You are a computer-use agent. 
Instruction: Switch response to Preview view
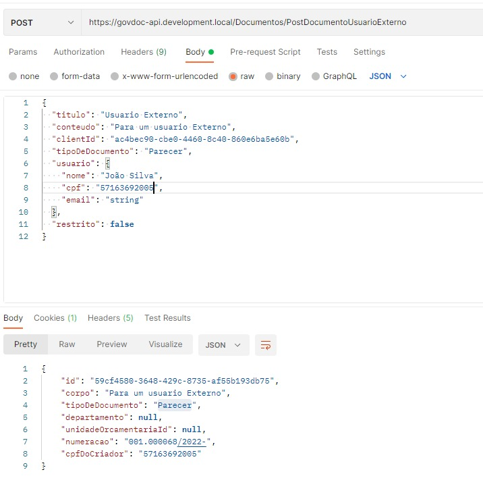tap(112, 344)
